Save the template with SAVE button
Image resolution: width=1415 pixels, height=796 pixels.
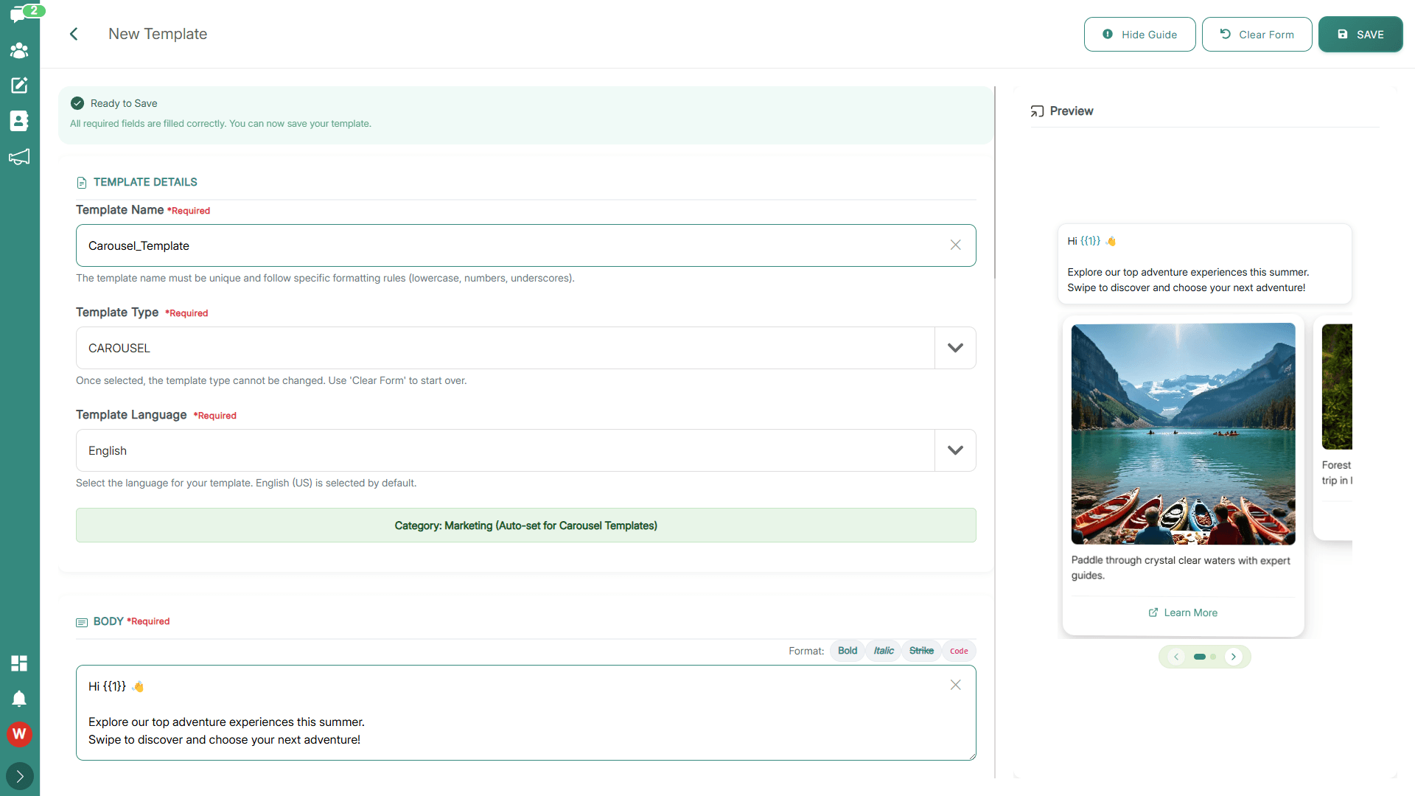click(1360, 35)
